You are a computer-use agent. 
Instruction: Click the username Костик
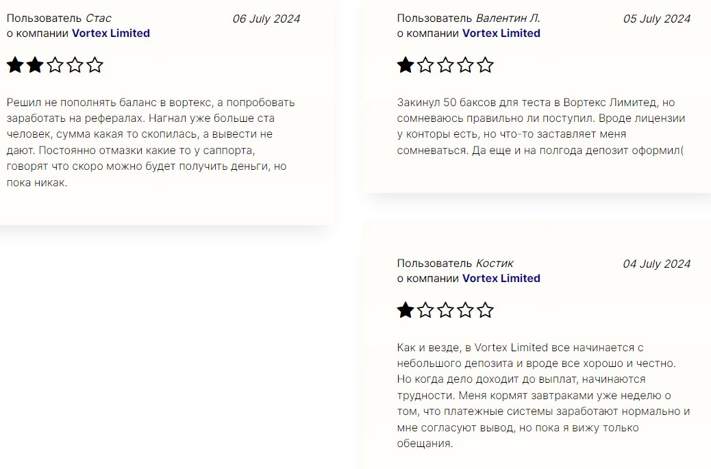tap(495, 264)
